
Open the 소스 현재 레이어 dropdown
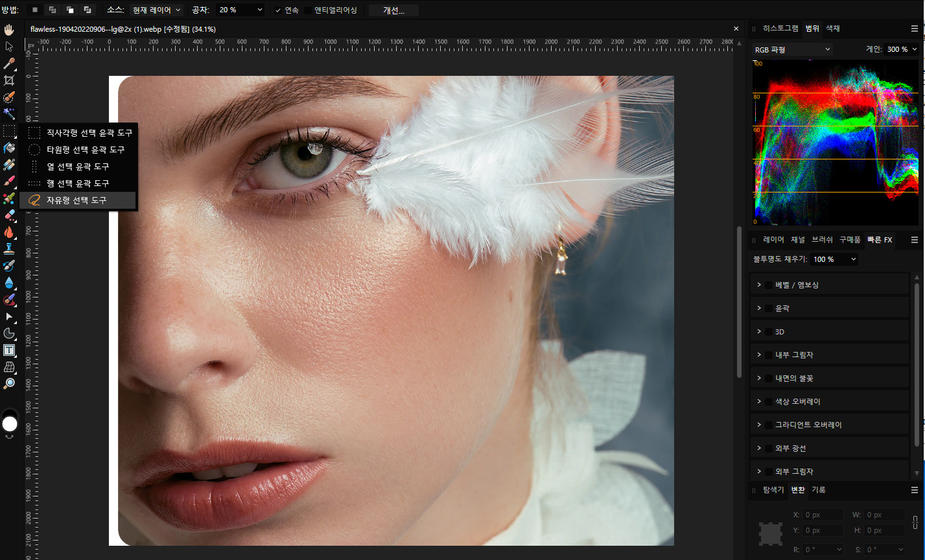(x=156, y=10)
